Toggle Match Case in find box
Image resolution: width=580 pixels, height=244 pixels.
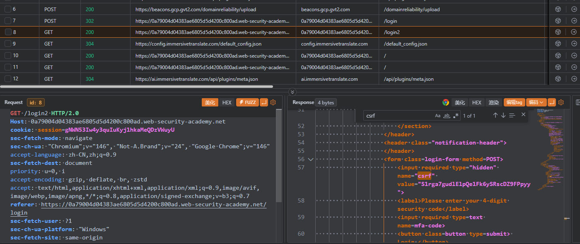click(x=437, y=116)
